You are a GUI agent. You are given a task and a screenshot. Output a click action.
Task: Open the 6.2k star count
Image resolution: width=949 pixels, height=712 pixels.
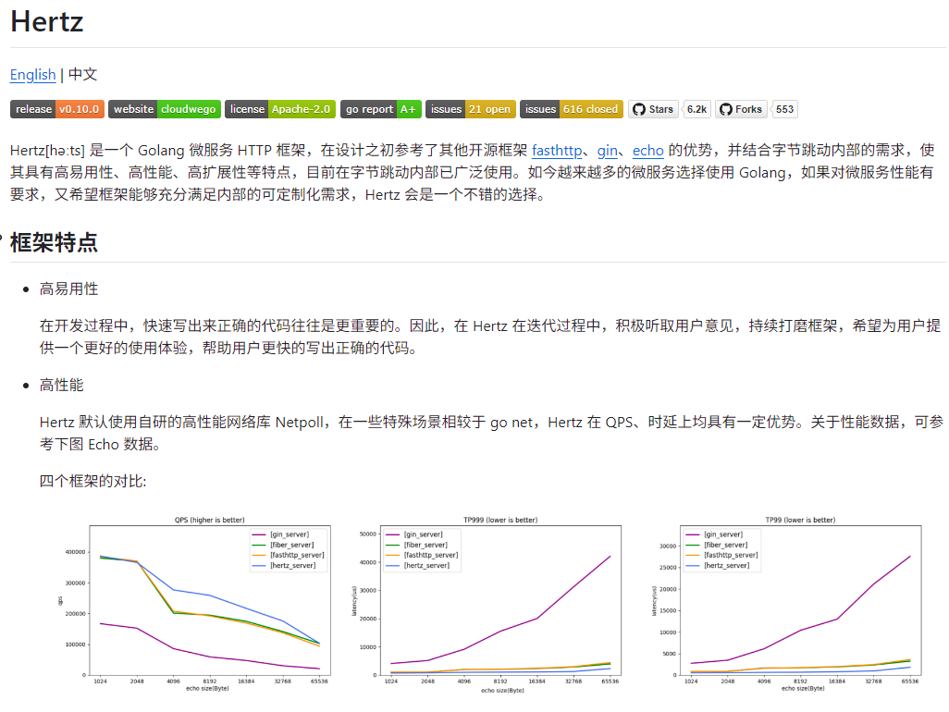click(x=696, y=109)
